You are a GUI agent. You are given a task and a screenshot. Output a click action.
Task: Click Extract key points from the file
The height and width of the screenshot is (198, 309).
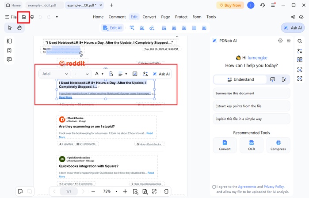coord(252,106)
